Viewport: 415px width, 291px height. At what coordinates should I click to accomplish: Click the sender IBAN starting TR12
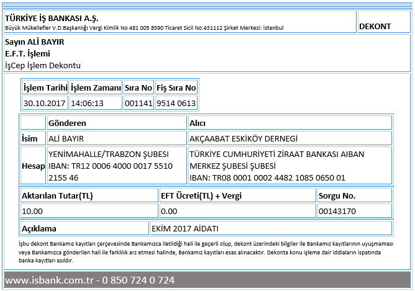click(111, 172)
